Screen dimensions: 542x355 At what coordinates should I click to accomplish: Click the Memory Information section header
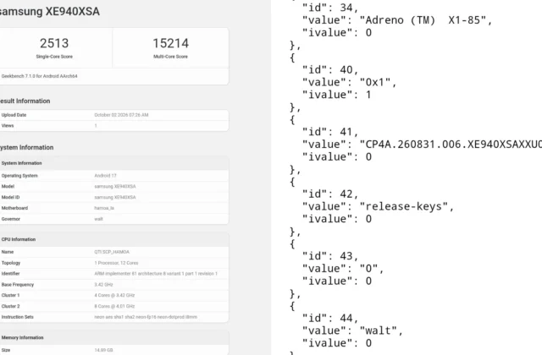tap(23, 338)
